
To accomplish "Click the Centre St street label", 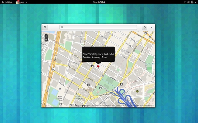I will pyautogui.click(x=142, y=50).
